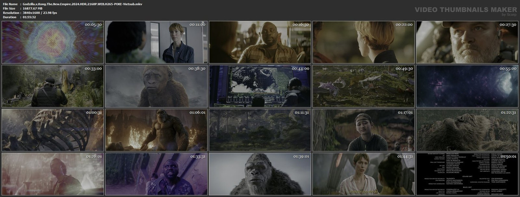Image resolution: width=520 pixels, height=197 pixels.
Task: Select the thumbnail stamped 01:22:31
Action: click(x=467, y=130)
